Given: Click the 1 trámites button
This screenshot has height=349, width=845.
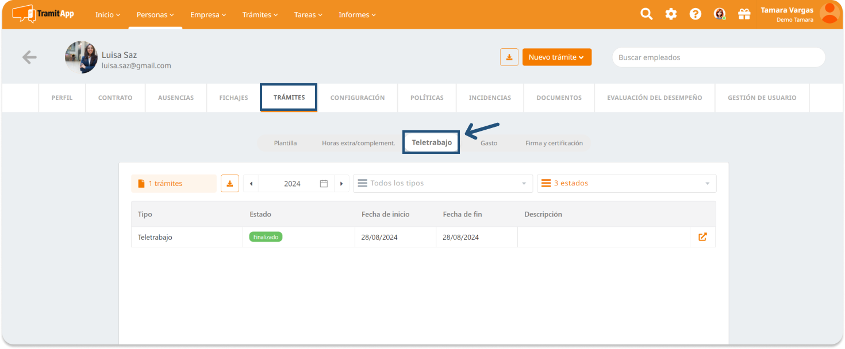Looking at the screenshot, I should (x=174, y=184).
